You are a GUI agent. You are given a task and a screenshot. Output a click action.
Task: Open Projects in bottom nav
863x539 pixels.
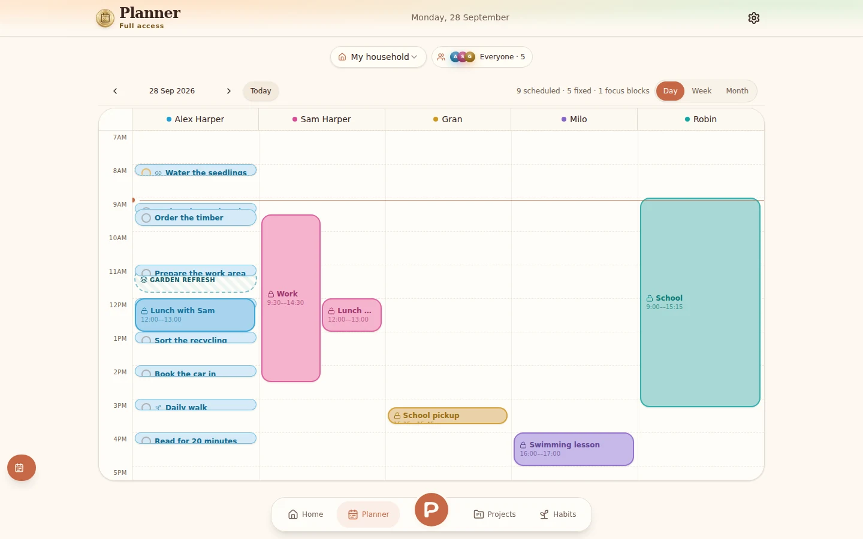click(494, 514)
